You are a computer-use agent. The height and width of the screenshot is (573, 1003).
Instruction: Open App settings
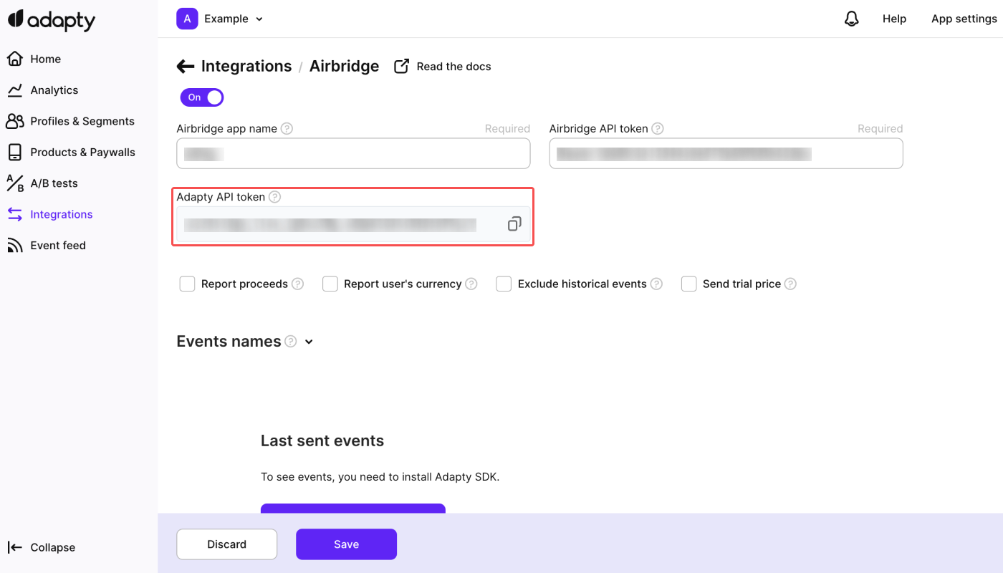[x=964, y=19]
